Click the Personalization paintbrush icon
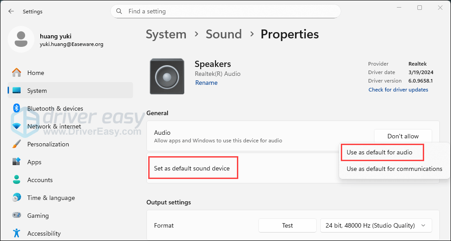Viewport: 451px width, 241px height. pos(17,144)
